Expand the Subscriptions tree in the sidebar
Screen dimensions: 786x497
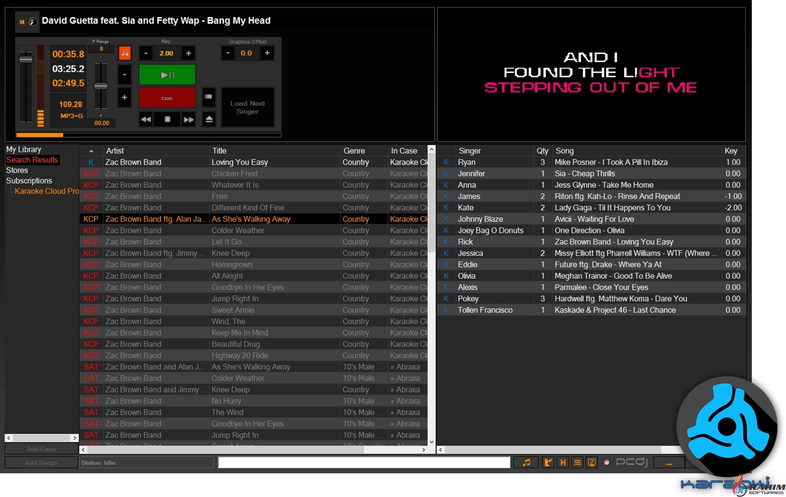pyautogui.click(x=29, y=181)
